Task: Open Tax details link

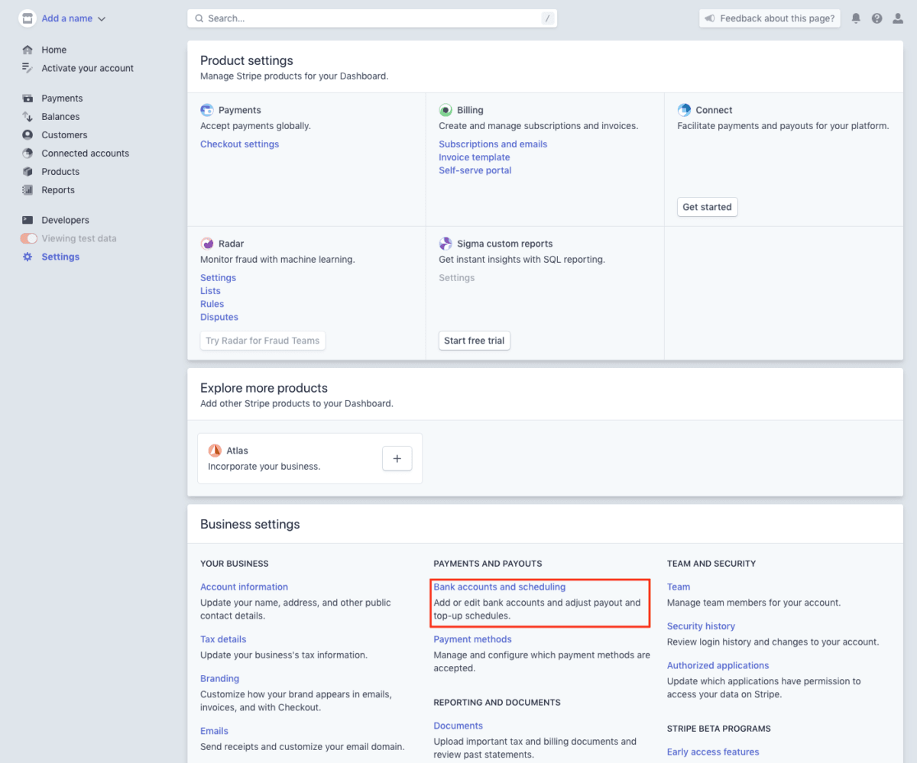Action: [223, 639]
